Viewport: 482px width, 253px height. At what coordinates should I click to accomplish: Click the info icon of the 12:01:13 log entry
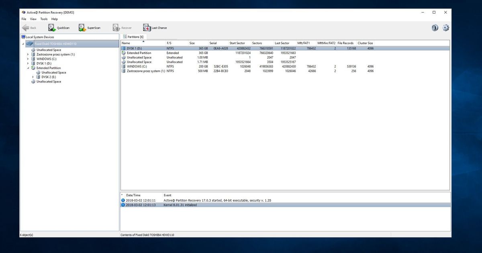pos(123,205)
